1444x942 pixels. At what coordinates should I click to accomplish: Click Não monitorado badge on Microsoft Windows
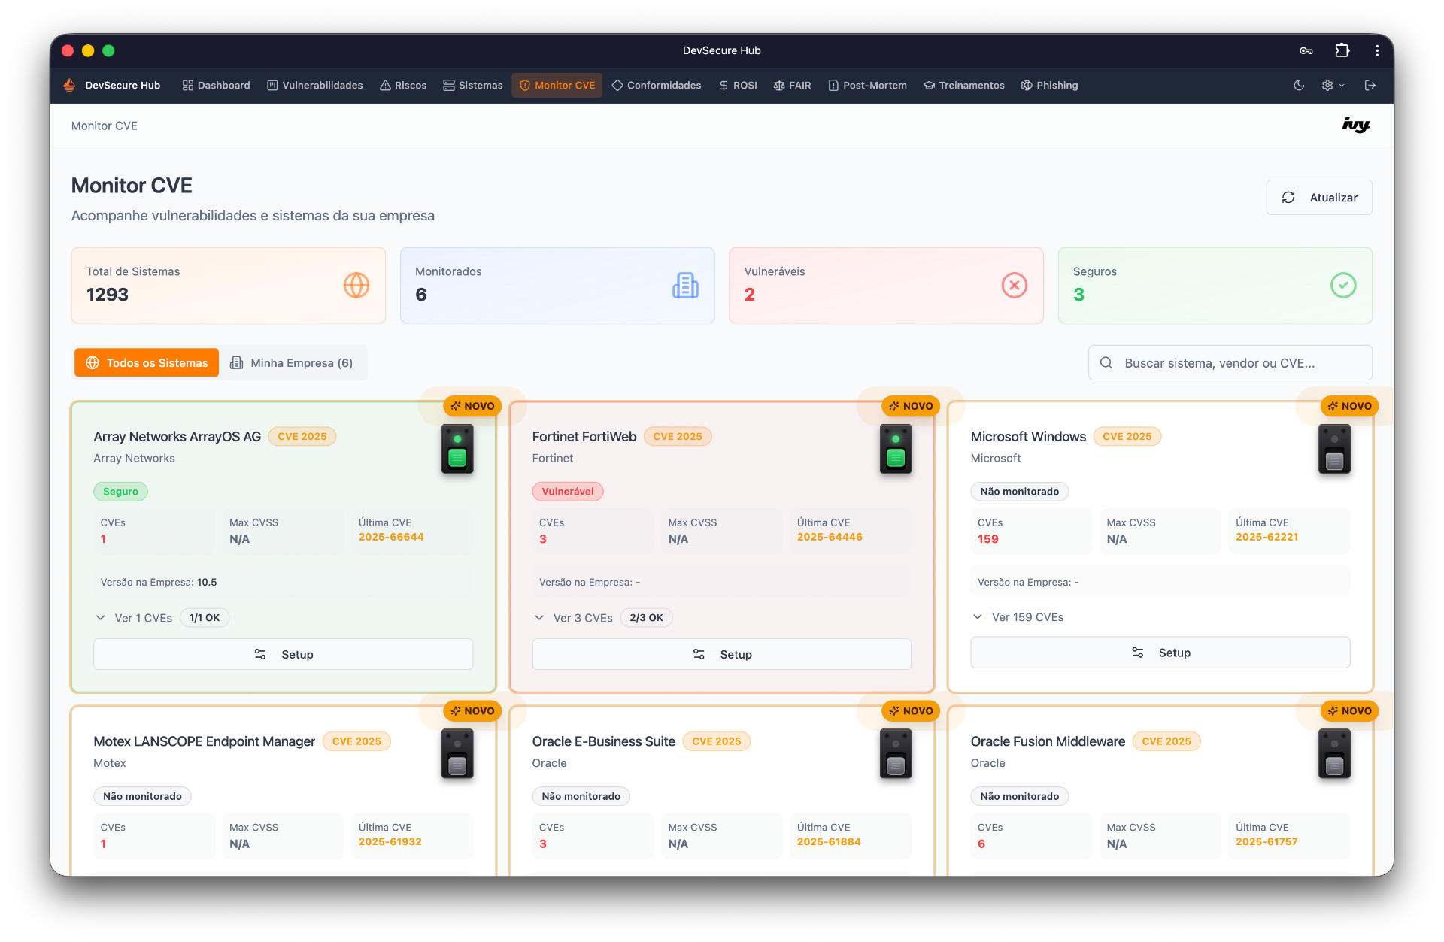[1020, 492]
